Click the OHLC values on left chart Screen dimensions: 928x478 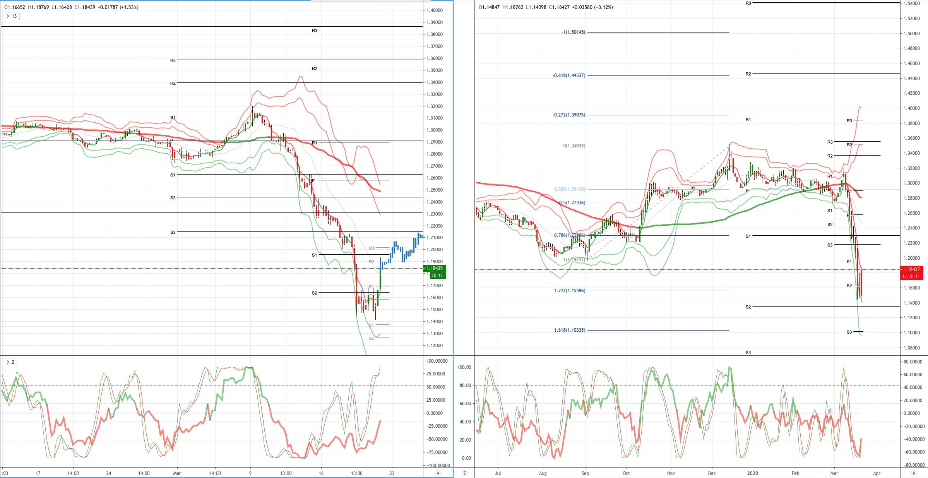click(x=71, y=7)
